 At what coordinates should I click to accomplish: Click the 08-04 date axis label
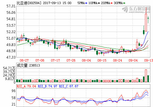tap(86, 60)
